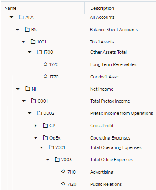Click the 7003 folder icon

tap(57, 159)
